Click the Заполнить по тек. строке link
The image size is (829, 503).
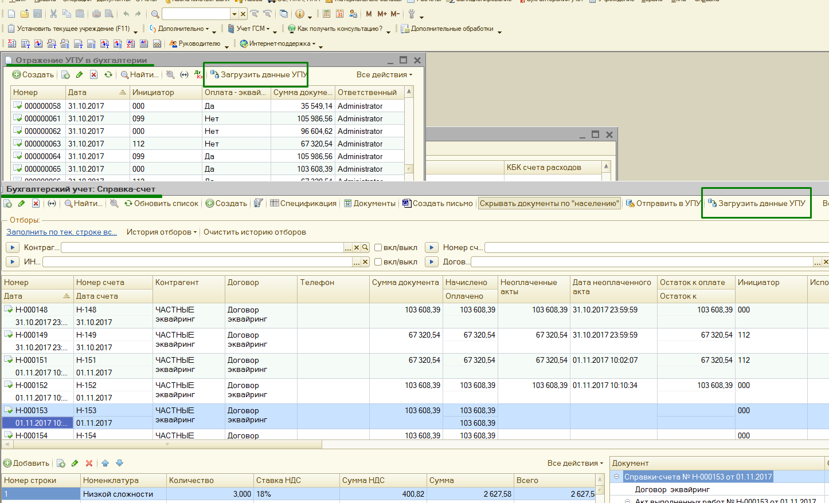pyautogui.click(x=61, y=232)
